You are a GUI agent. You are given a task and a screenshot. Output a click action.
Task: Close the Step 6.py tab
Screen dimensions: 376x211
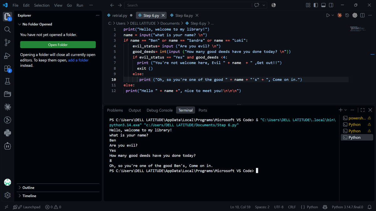point(164,15)
